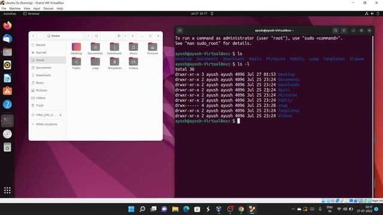Image resolution: width=383 pixels, height=215 pixels.
Task: Open the Downloads folder icon in Files grid
Action: pos(114,48)
